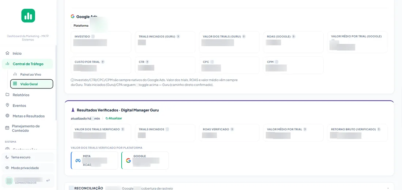Click the Google logo in the Google Ads heading
This screenshot has height=190, width=402.
click(73, 16)
